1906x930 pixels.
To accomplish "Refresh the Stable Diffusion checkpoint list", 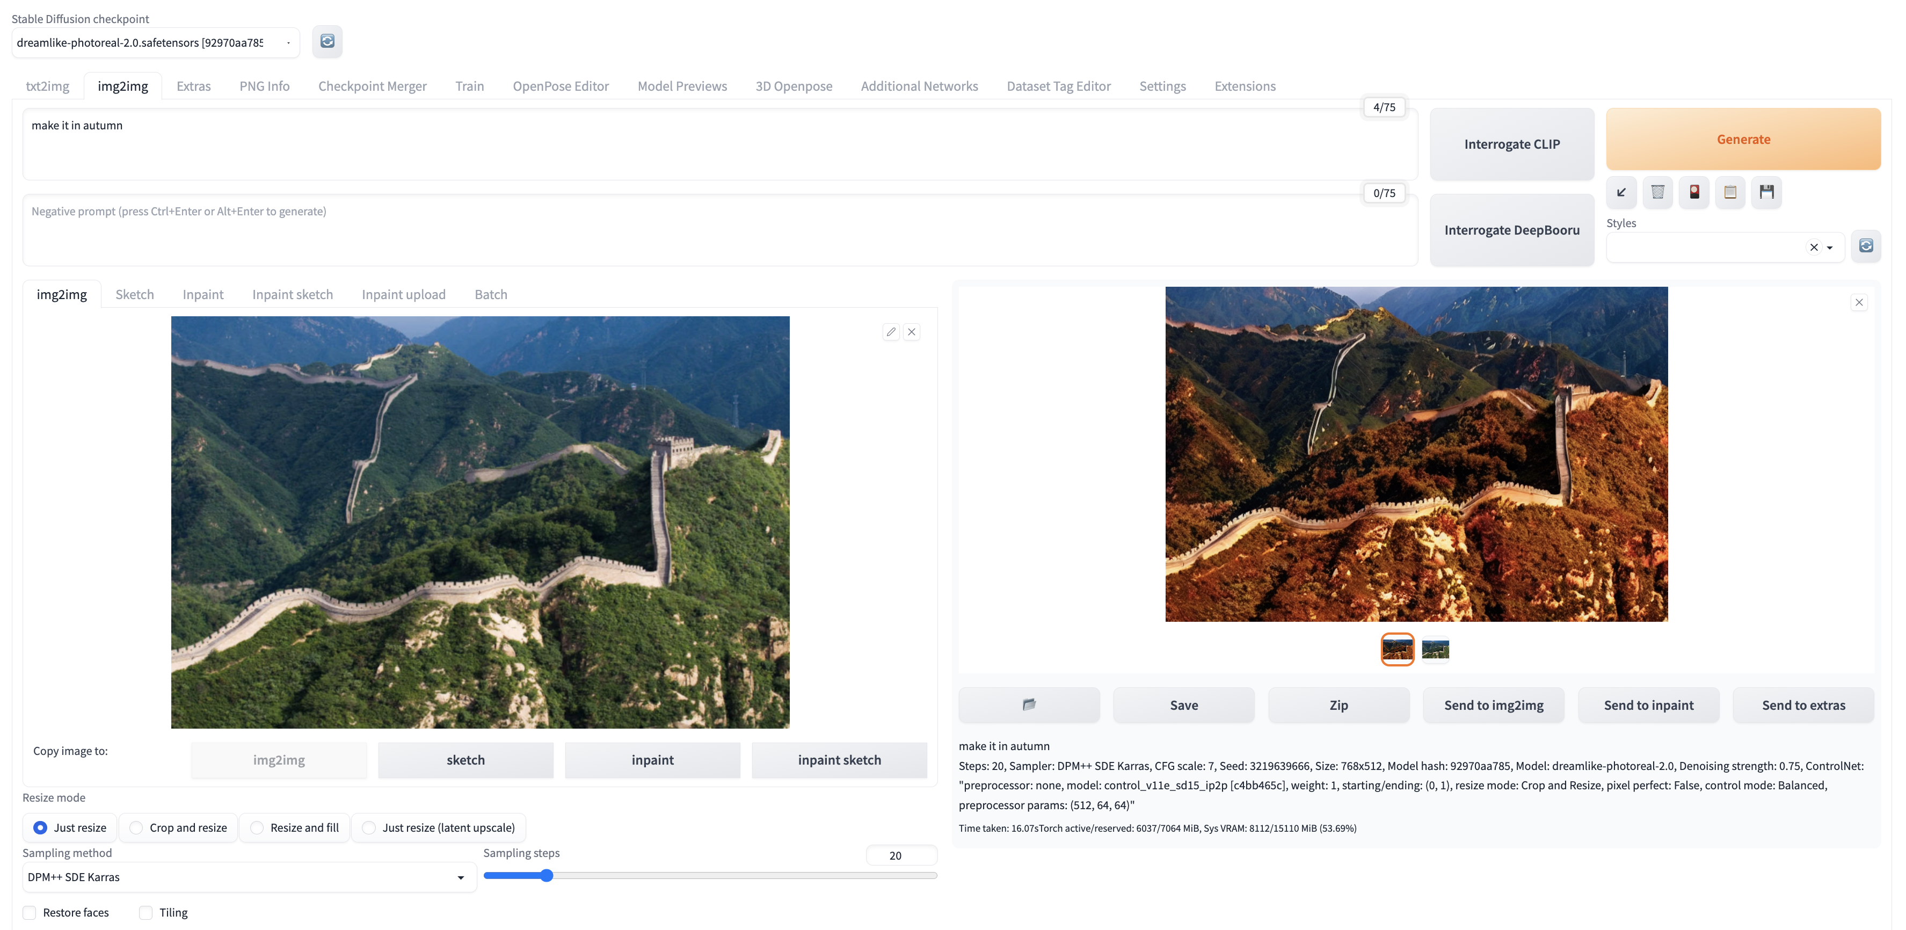I will click(x=327, y=41).
